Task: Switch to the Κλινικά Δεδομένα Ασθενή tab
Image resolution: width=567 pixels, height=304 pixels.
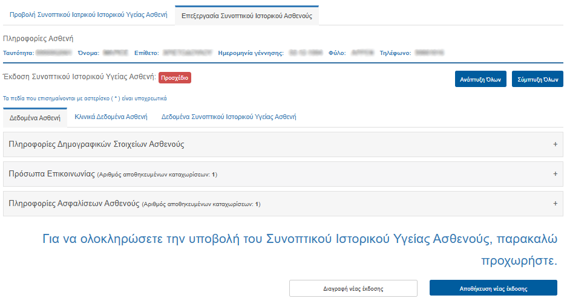Action: tap(111, 117)
